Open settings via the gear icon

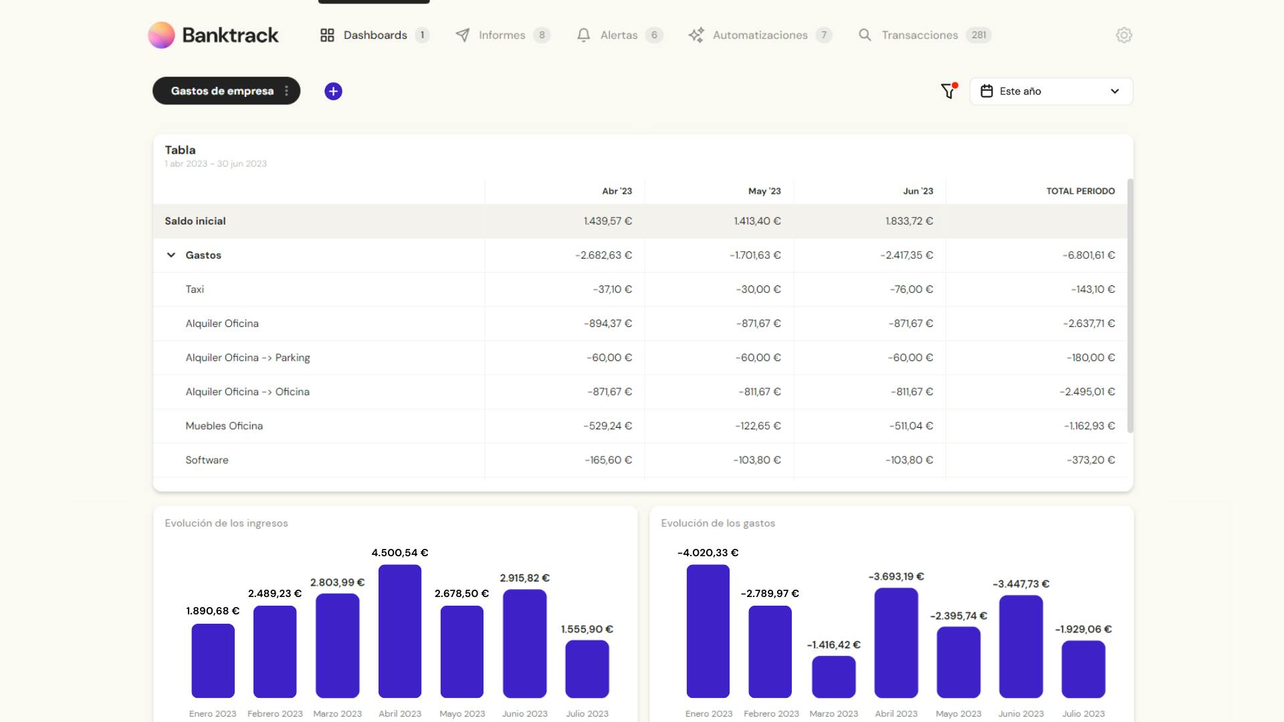pos(1123,35)
